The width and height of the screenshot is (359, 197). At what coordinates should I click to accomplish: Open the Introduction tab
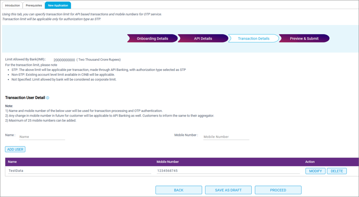[12, 5]
